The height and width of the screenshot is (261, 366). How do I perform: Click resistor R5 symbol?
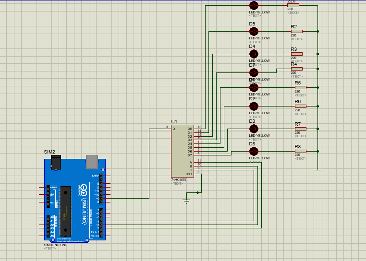coord(300,87)
